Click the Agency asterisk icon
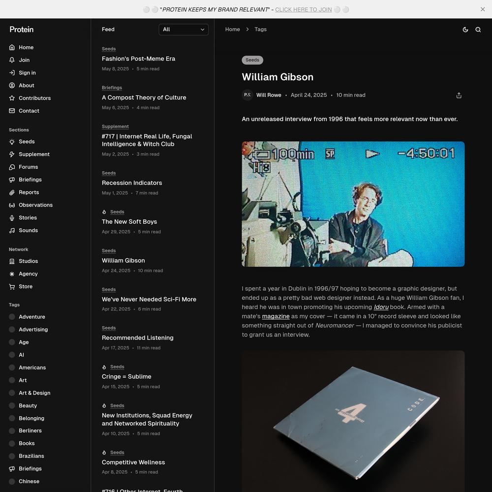 tap(12, 274)
